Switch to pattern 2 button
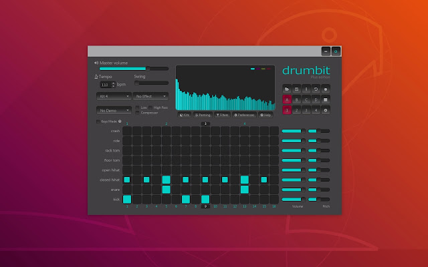 click(296, 110)
